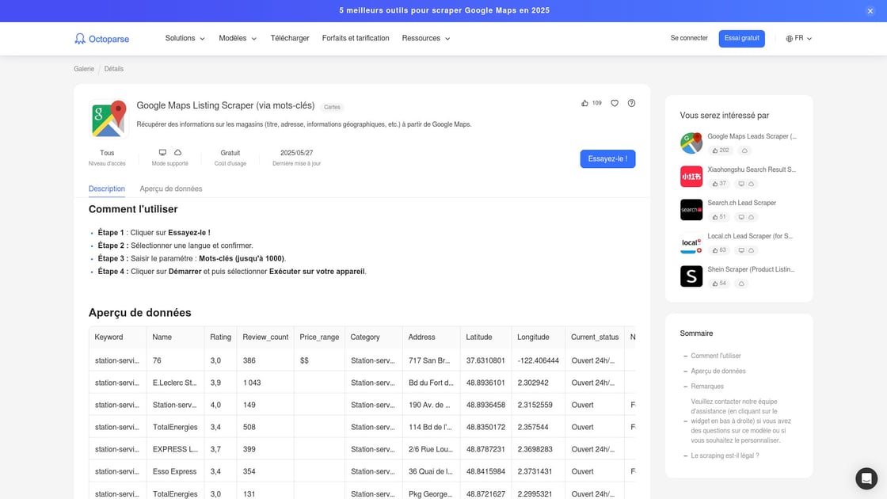
Task: Jump to Le scraping est-il légal ?
Action: click(725, 456)
